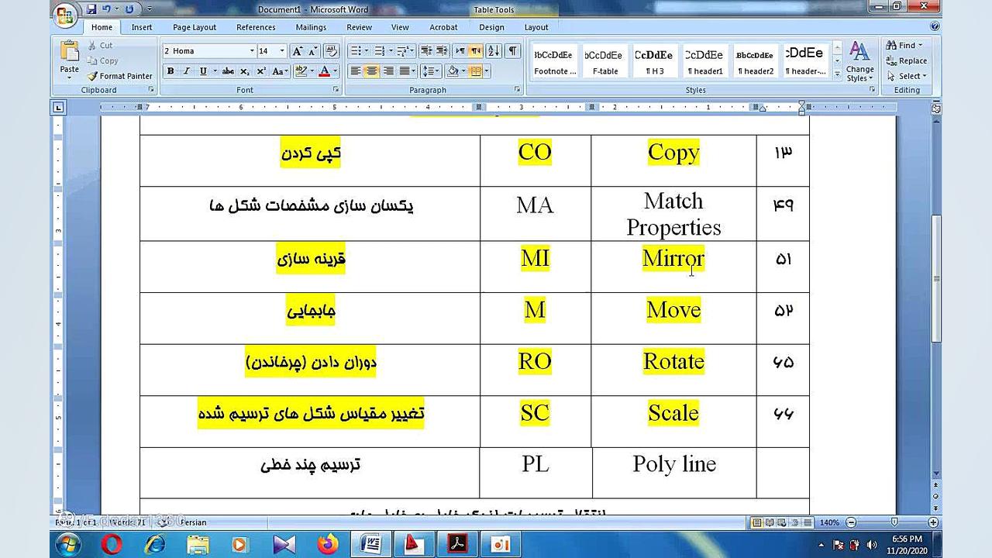Justify the paragraph text
The width and height of the screenshot is (992, 558).
(405, 71)
